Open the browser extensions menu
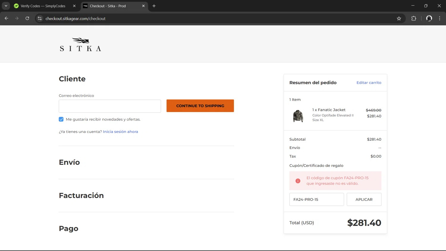This screenshot has height=251, width=446. point(414,18)
